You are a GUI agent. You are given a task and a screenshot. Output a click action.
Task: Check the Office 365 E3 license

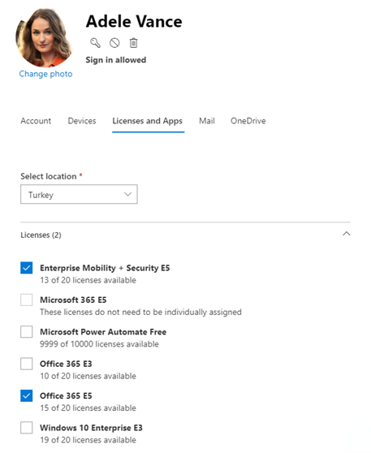click(26, 364)
